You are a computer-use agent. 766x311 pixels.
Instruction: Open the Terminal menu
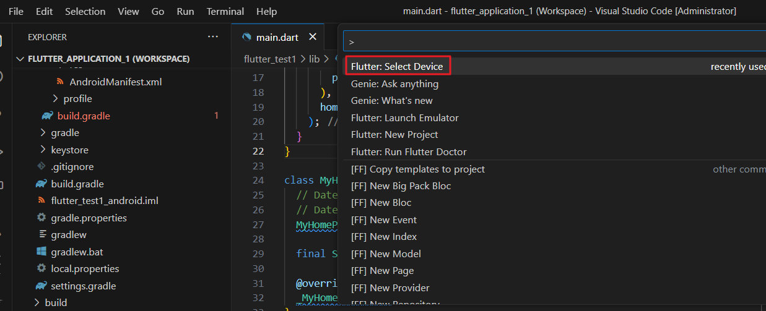(225, 11)
